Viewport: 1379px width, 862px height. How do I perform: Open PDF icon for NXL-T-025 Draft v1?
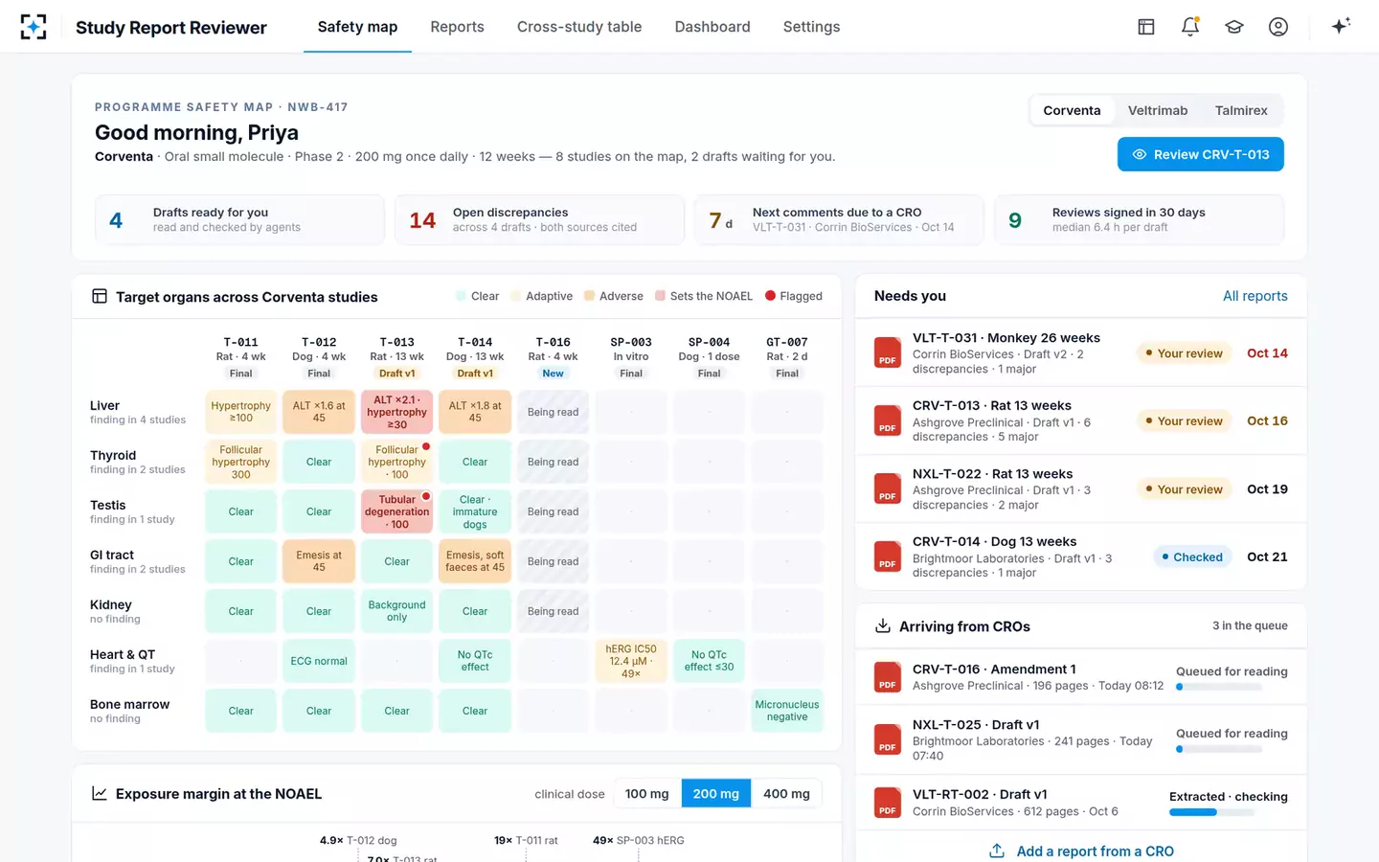point(888,739)
